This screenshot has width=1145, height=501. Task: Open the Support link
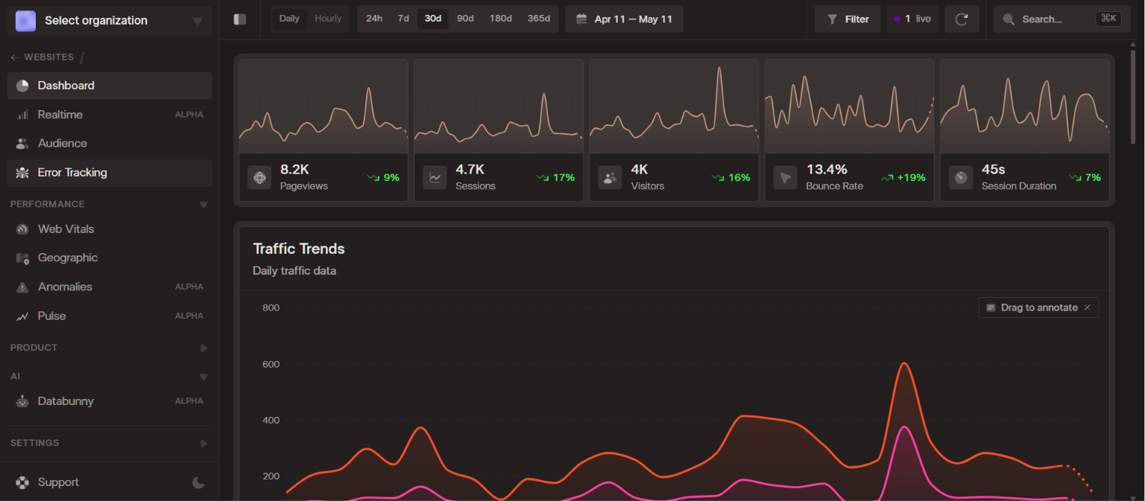[58, 482]
